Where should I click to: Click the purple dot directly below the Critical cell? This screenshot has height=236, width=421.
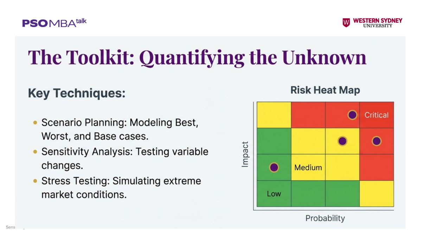376,141
